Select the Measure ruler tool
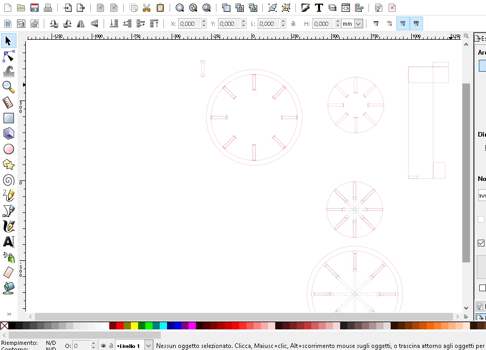This screenshot has width=486, height=350. click(9, 103)
